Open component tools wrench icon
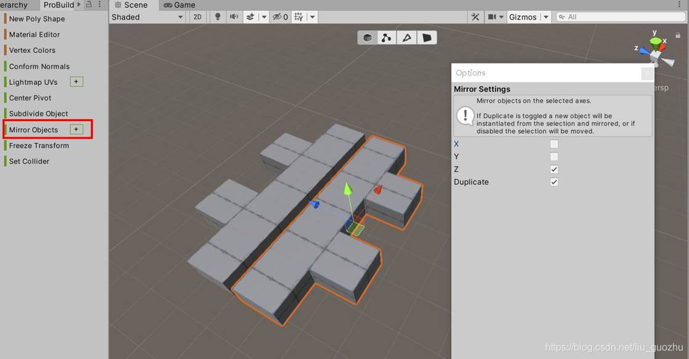The width and height of the screenshot is (689, 359). 475,17
